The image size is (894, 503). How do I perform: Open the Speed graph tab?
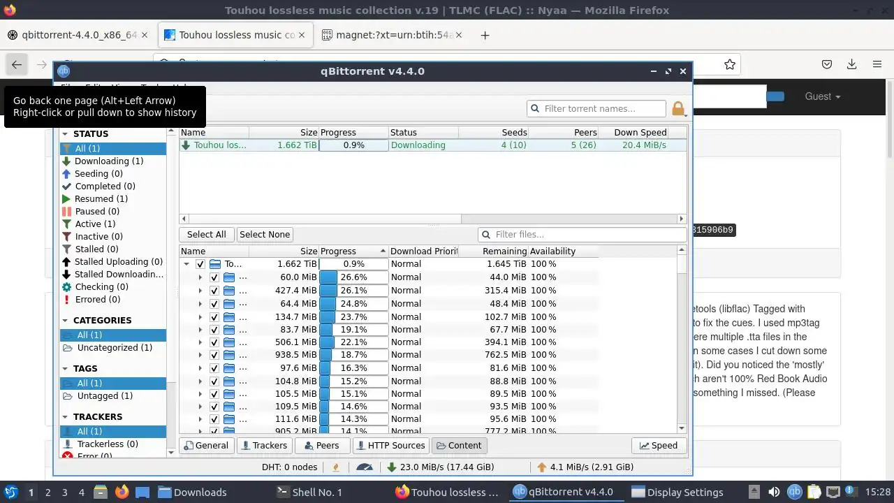659,445
